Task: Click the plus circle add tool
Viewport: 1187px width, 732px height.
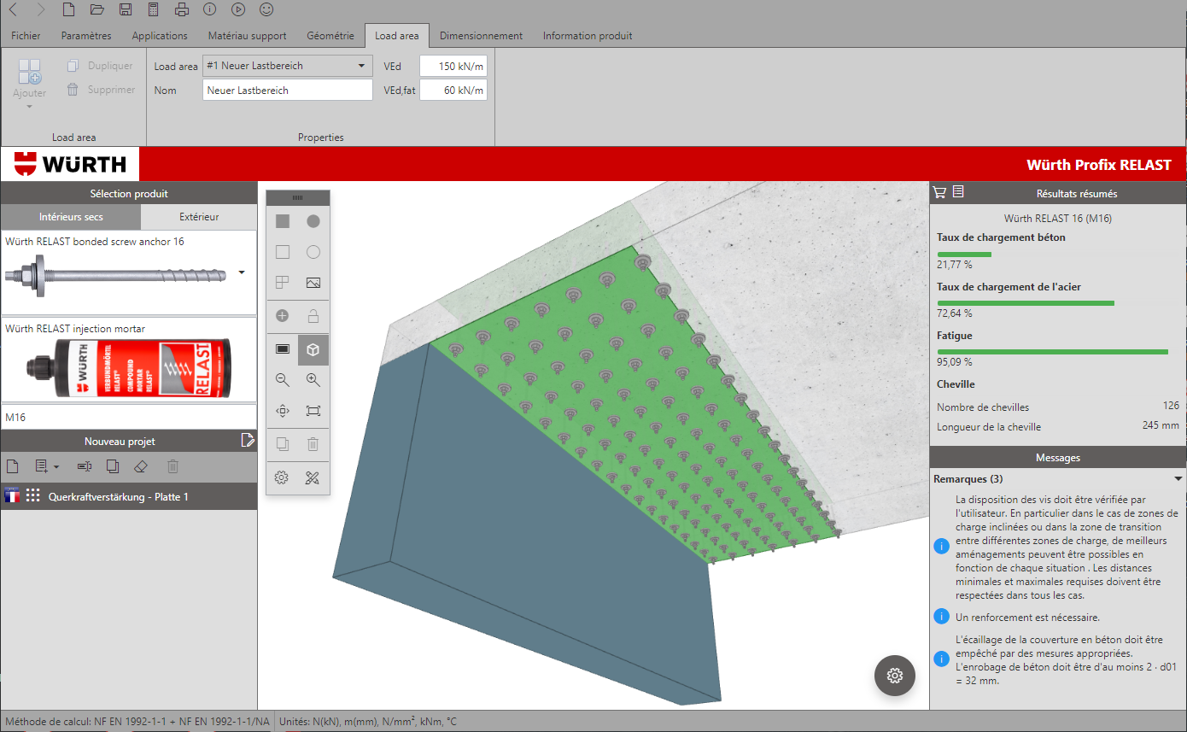Action: pos(283,316)
